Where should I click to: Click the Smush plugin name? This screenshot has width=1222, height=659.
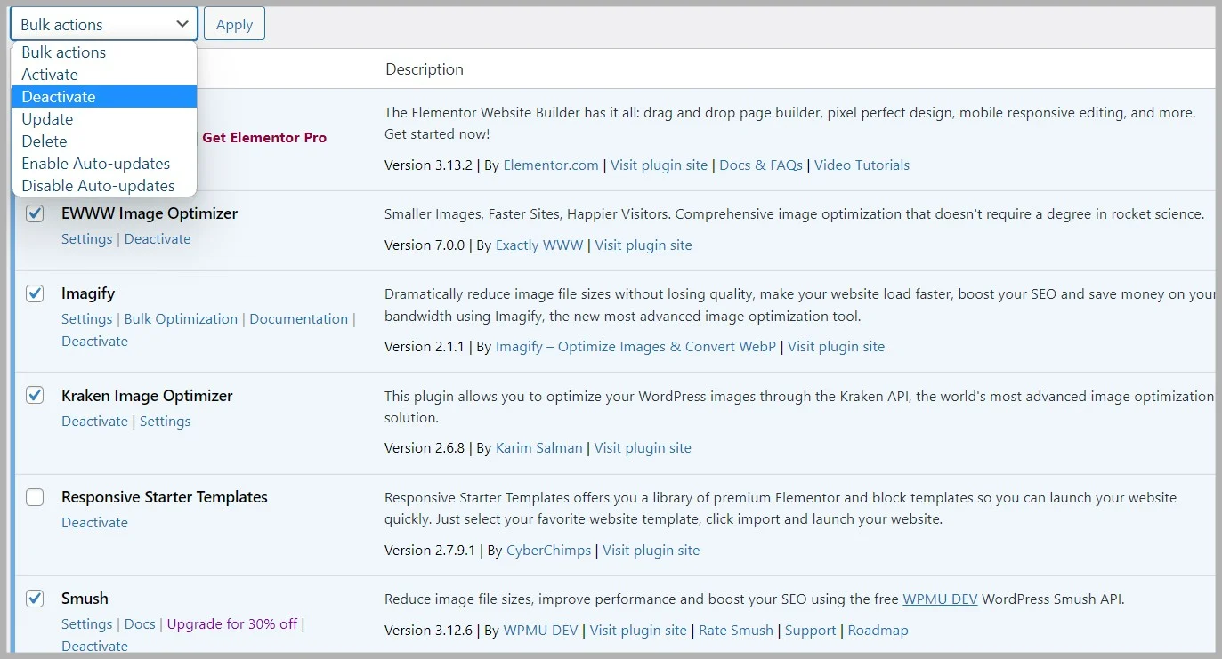[x=85, y=599]
